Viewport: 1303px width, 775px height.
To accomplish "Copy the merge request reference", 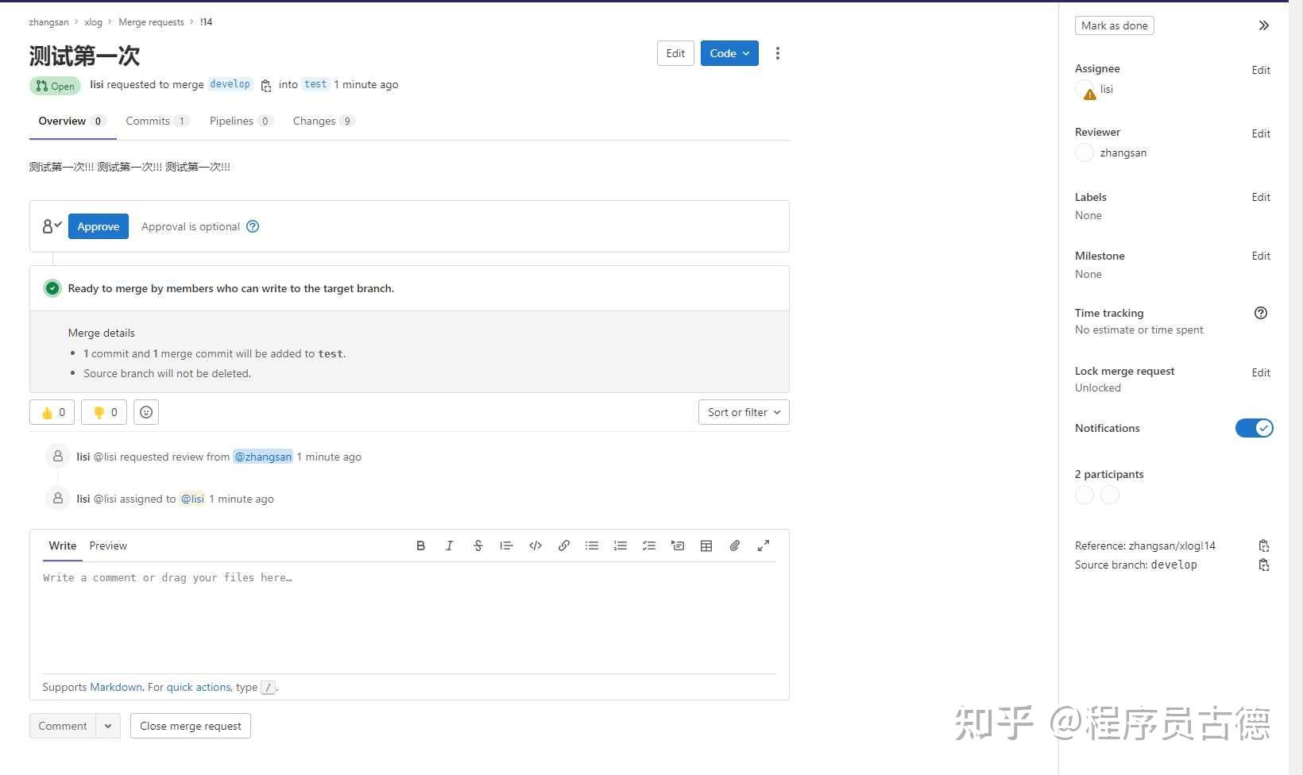I will pyautogui.click(x=1263, y=546).
